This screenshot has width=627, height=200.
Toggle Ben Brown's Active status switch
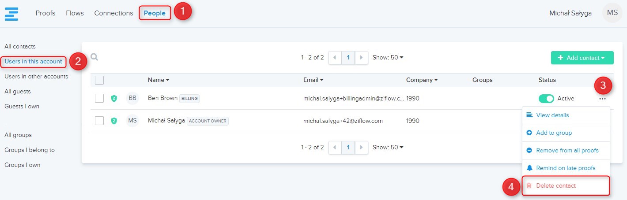point(546,99)
